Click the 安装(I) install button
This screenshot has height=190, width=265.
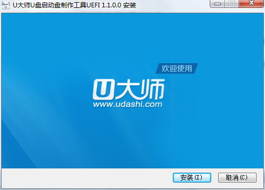click(192, 177)
